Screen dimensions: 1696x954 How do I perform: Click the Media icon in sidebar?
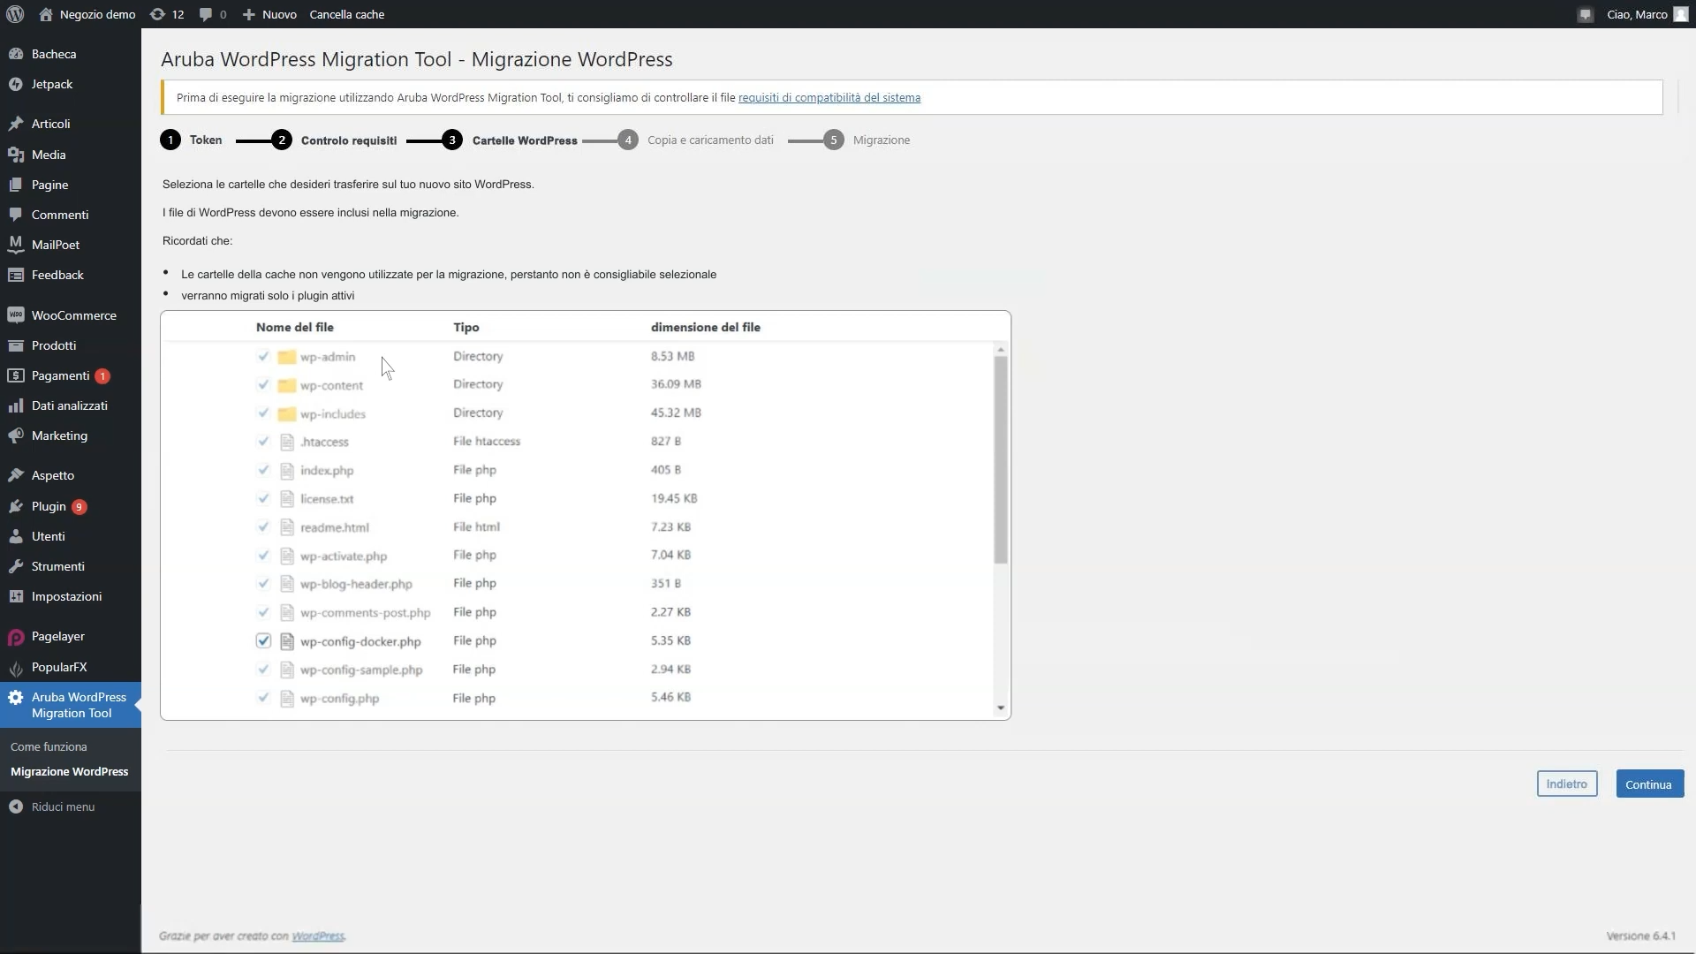[16, 155]
